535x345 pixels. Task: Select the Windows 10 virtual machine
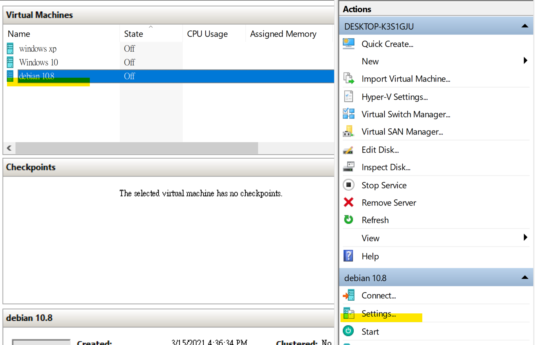point(39,62)
